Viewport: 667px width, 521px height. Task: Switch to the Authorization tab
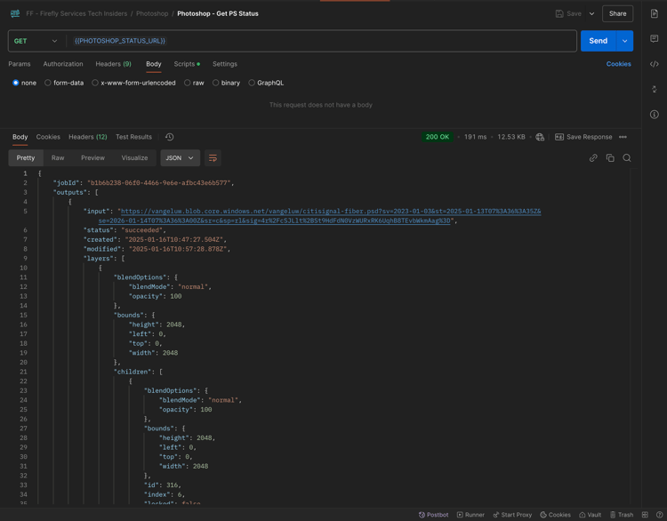point(63,64)
